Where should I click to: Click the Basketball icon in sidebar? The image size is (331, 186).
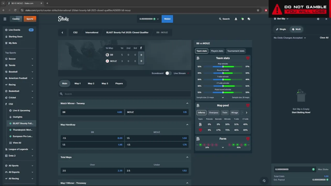click(6, 91)
